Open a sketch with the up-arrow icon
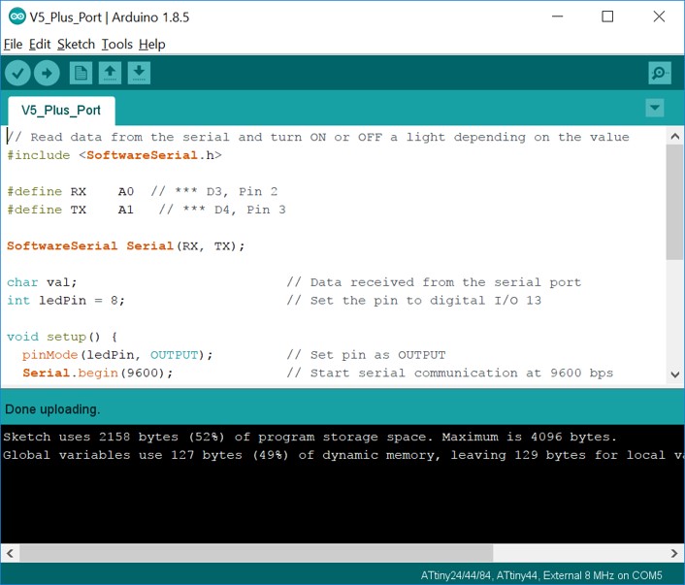Viewport: 685px width, 585px height. pyautogui.click(x=110, y=73)
